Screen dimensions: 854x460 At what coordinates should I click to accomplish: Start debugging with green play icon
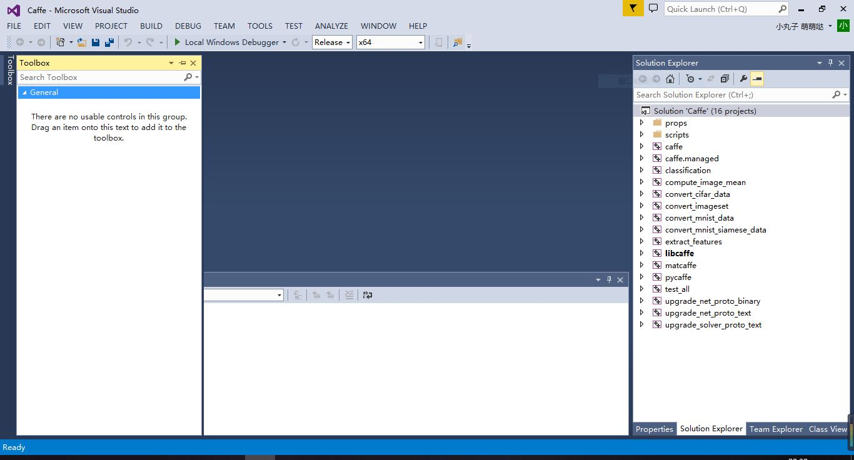tap(178, 42)
